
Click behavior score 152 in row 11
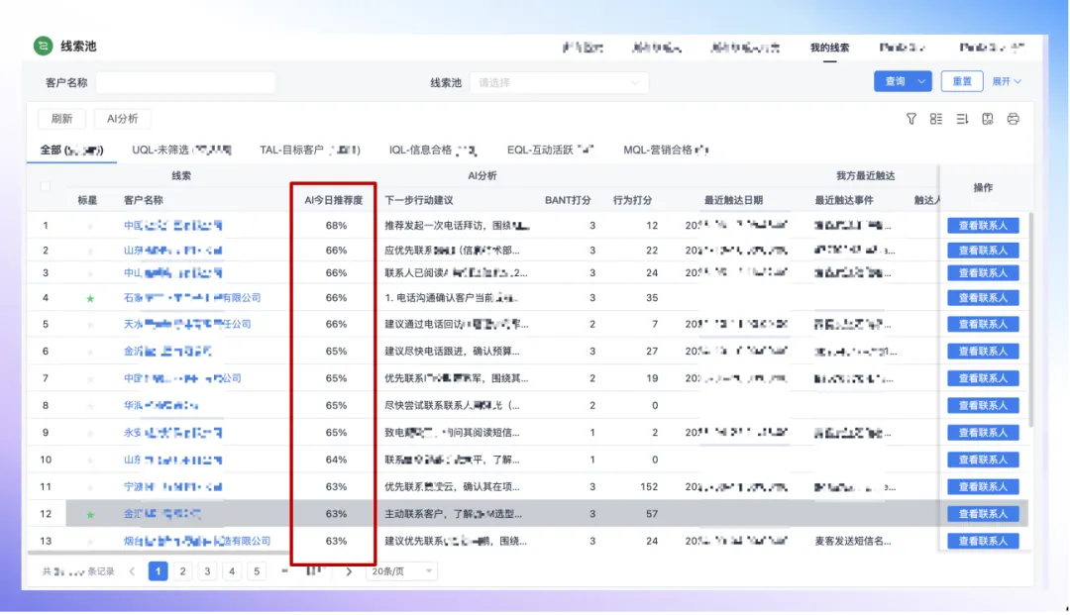649,487
